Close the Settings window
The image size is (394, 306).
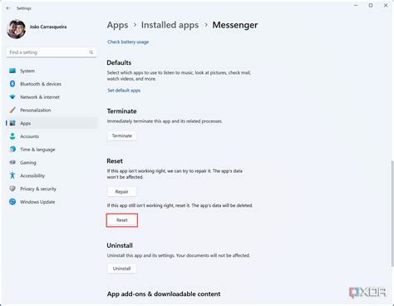(386, 5)
